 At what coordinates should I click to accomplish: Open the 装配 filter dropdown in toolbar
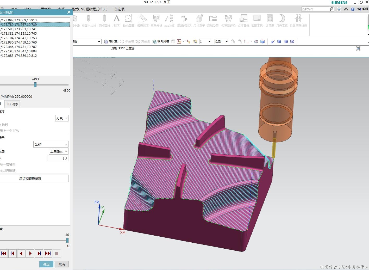coord(87,41)
